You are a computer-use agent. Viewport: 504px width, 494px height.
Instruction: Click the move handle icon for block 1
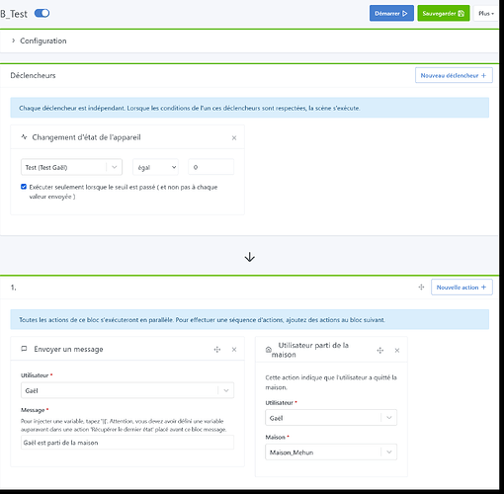(421, 288)
